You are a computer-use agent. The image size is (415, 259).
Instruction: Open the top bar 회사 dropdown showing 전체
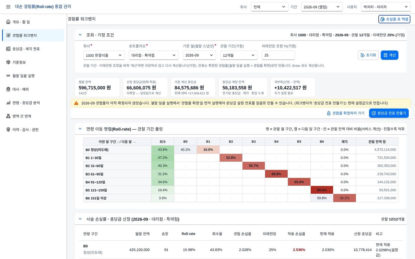click(270, 7)
